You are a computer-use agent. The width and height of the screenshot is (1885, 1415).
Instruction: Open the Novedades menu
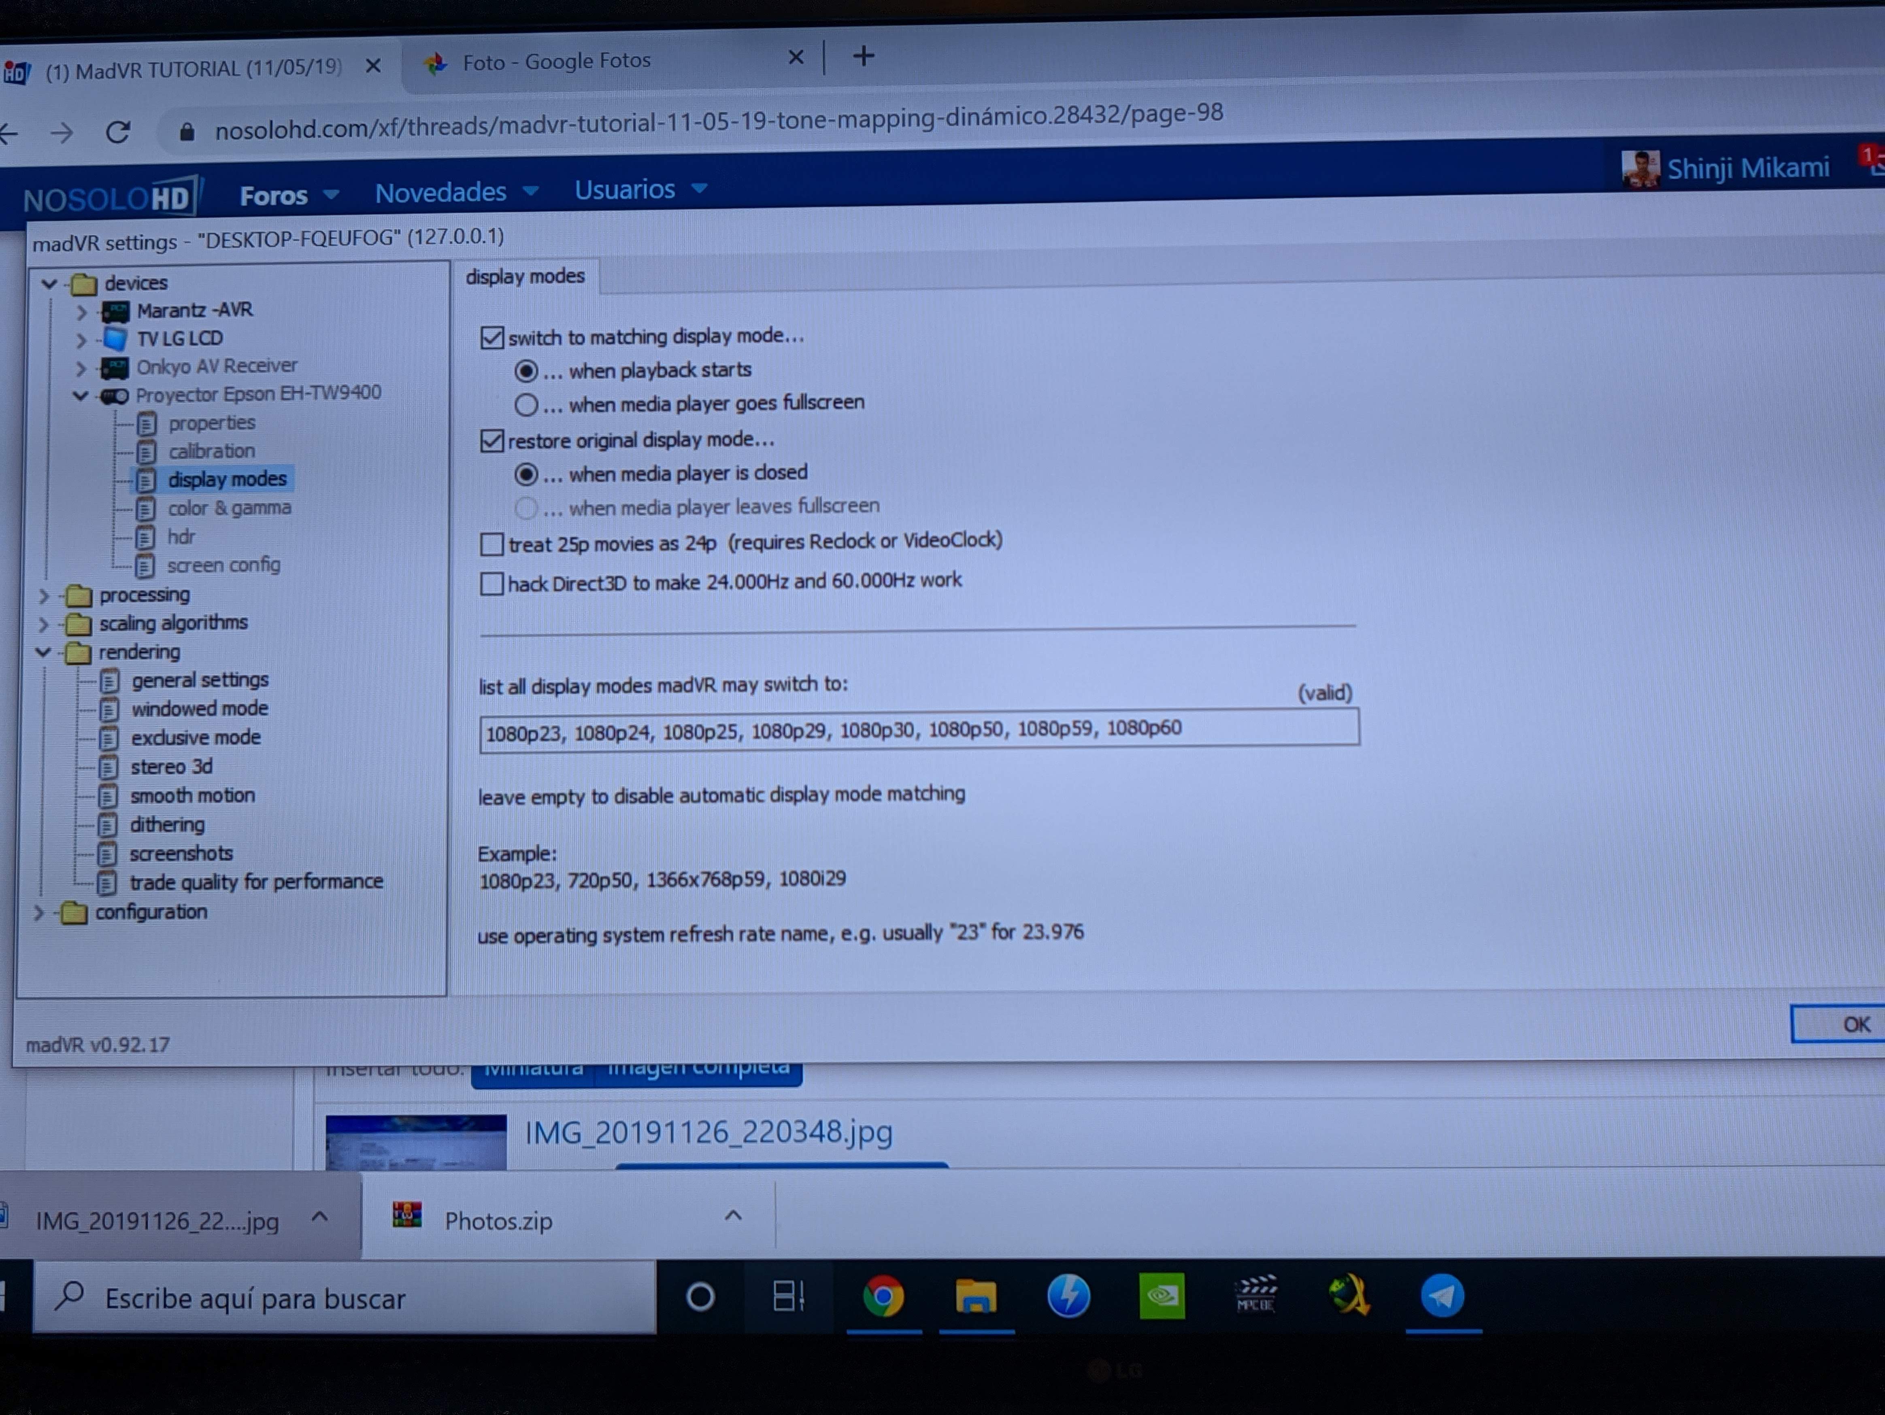coord(457,192)
